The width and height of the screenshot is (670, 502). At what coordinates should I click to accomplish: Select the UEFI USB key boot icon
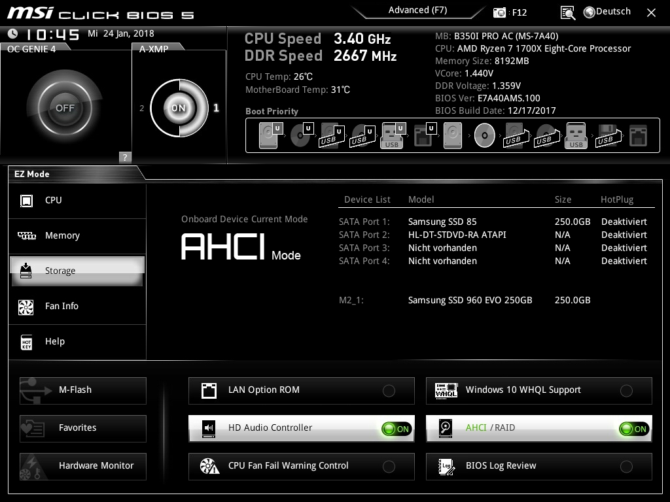point(393,135)
